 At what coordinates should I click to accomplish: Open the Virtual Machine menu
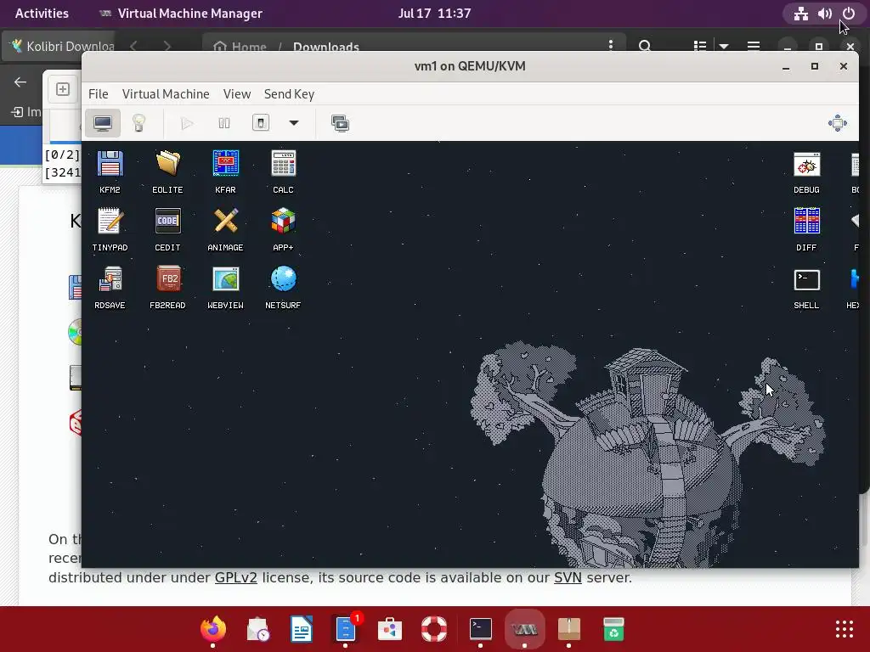(x=166, y=94)
